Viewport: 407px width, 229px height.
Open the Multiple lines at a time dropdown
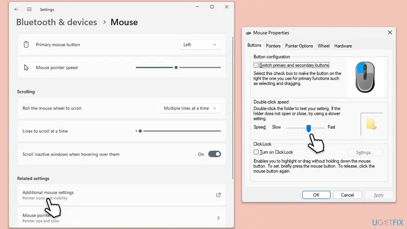[x=190, y=108]
